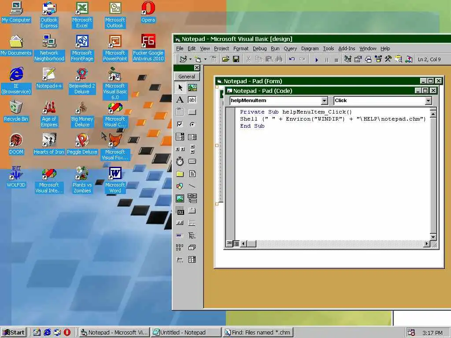Toggle the Toolbox using the hammer-wrench icon
451x338 pixels.
(388, 59)
